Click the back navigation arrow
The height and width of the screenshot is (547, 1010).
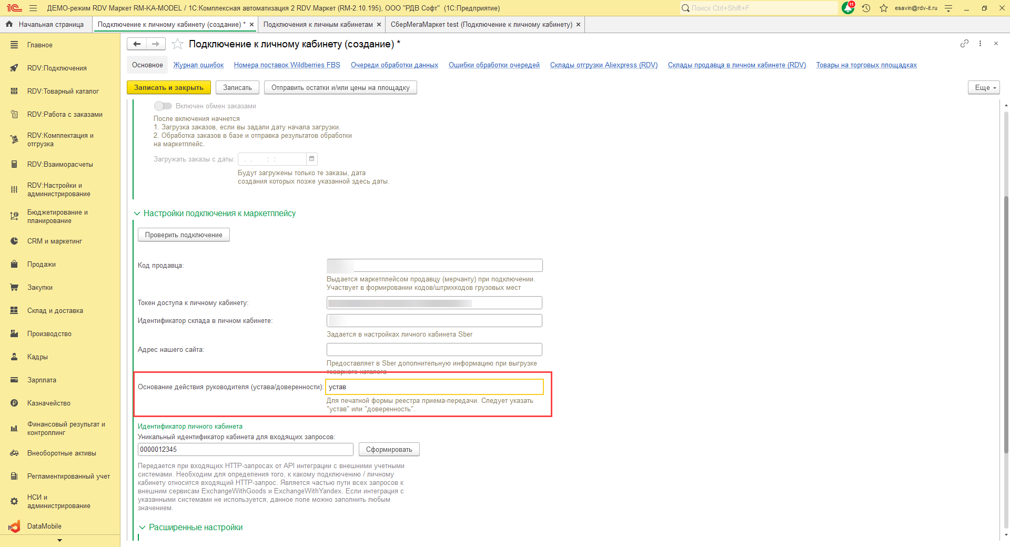[137, 44]
